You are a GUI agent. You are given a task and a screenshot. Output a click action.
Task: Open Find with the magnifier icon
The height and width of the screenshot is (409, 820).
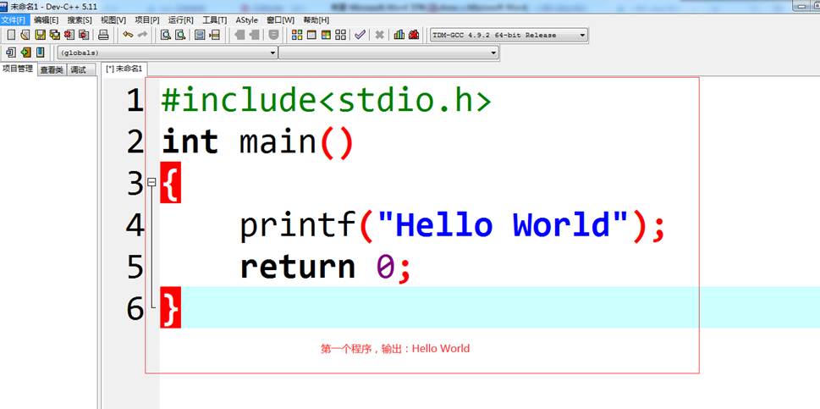point(166,35)
